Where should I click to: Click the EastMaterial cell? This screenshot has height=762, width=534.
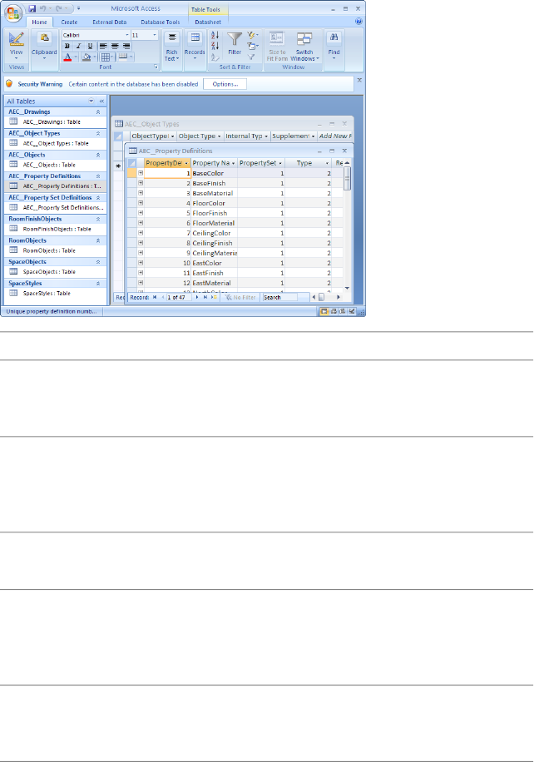[x=214, y=283]
